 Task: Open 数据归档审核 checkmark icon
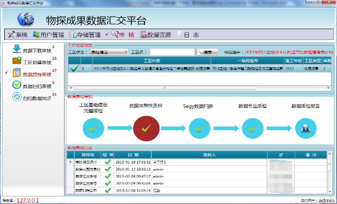tap(17, 85)
